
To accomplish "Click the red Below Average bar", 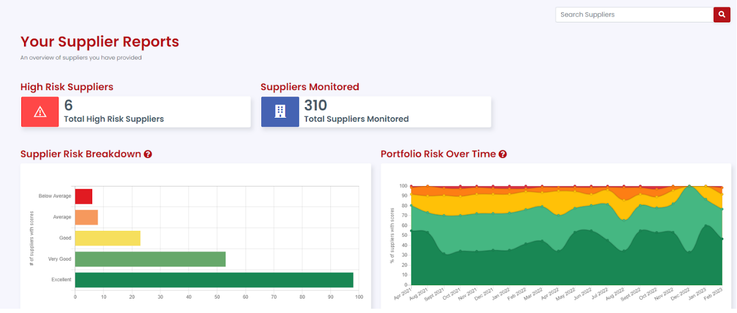I will click(84, 196).
